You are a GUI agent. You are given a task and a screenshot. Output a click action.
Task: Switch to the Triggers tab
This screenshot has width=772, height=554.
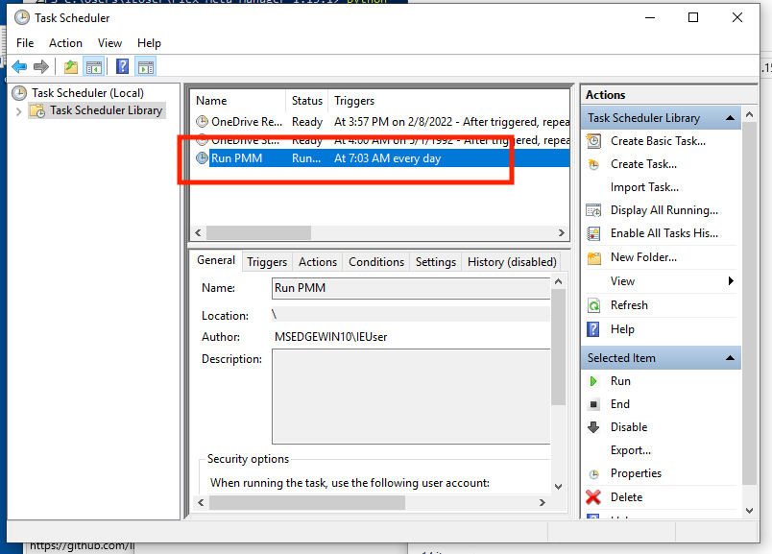(x=267, y=262)
